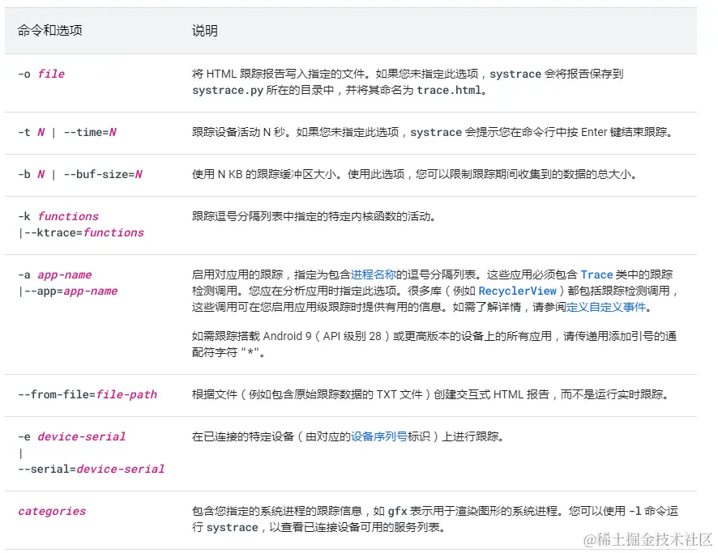
Task: Click the 'trace.html' filename in description
Action: pyautogui.click(x=449, y=90)
